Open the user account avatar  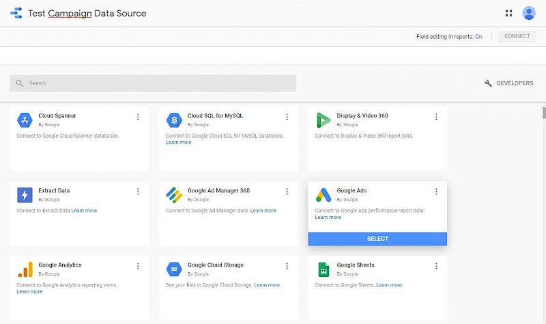(528, 13)
